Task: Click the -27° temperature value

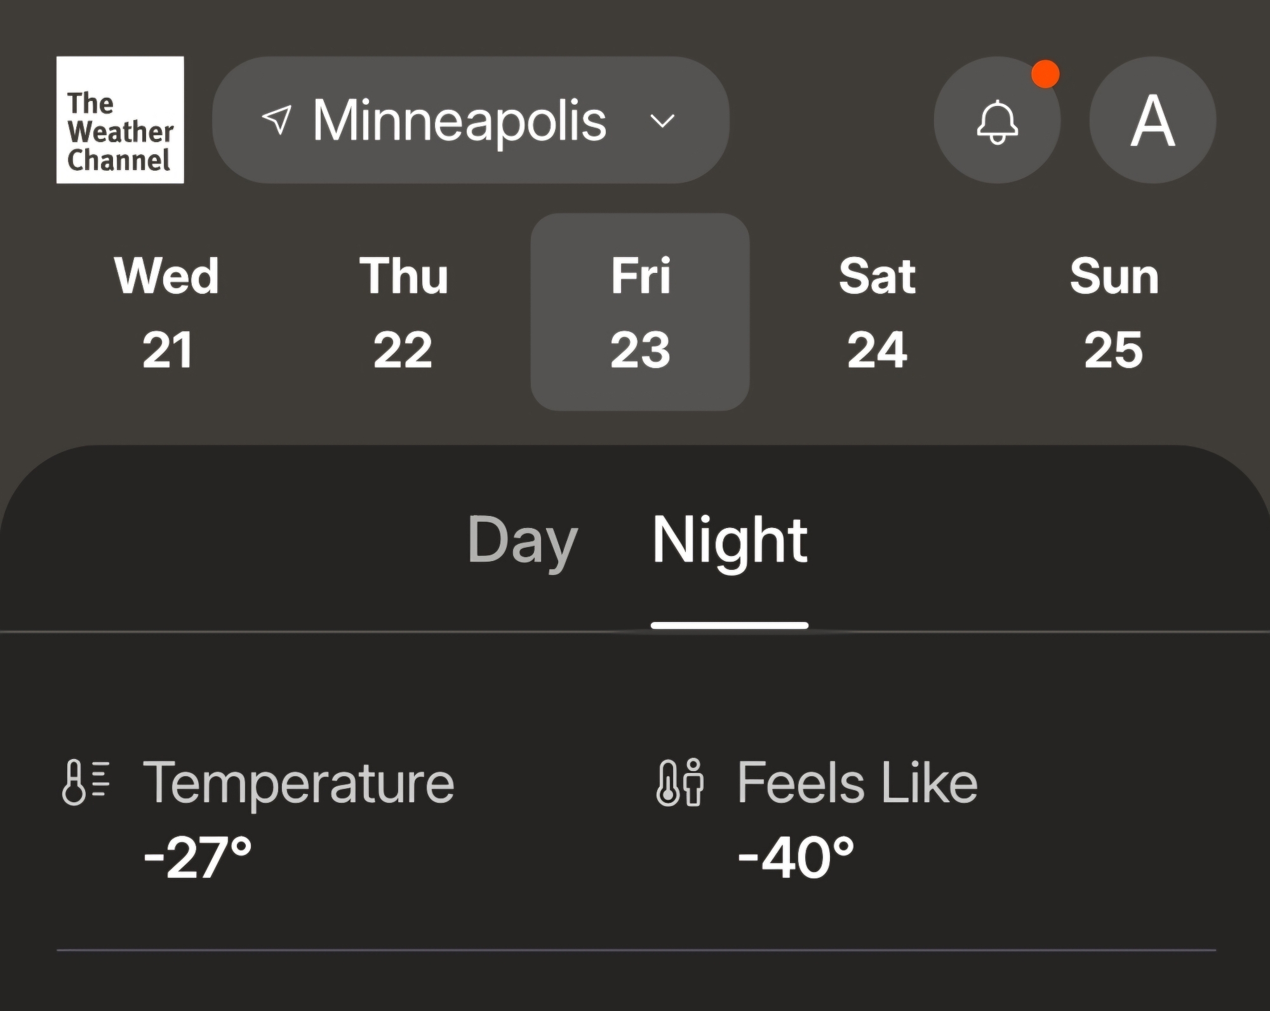Action: click(x=197, y=857)
